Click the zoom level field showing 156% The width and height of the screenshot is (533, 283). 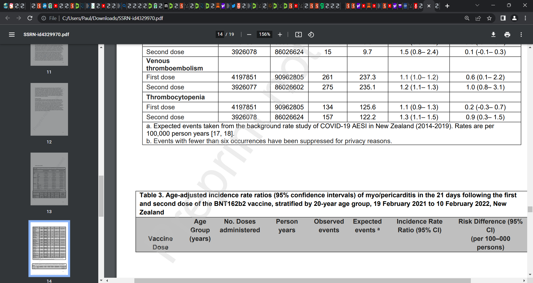click(265, 34)
